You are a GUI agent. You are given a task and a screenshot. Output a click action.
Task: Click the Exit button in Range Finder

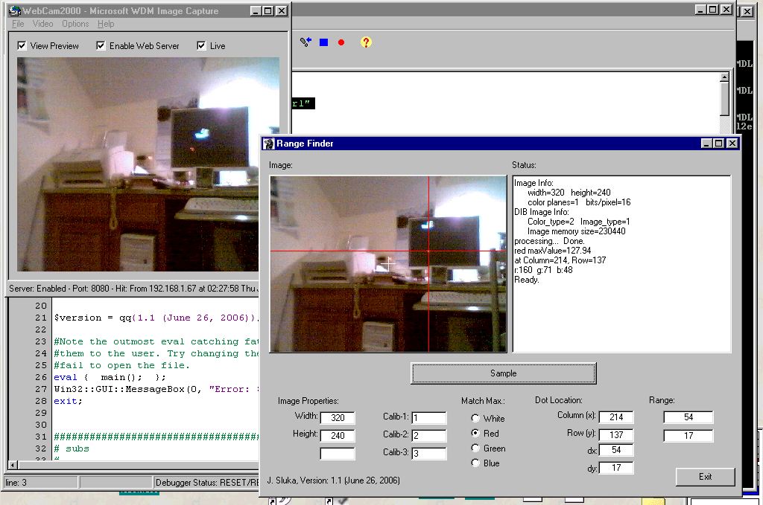pyautogui.click(x=705, y=477)
